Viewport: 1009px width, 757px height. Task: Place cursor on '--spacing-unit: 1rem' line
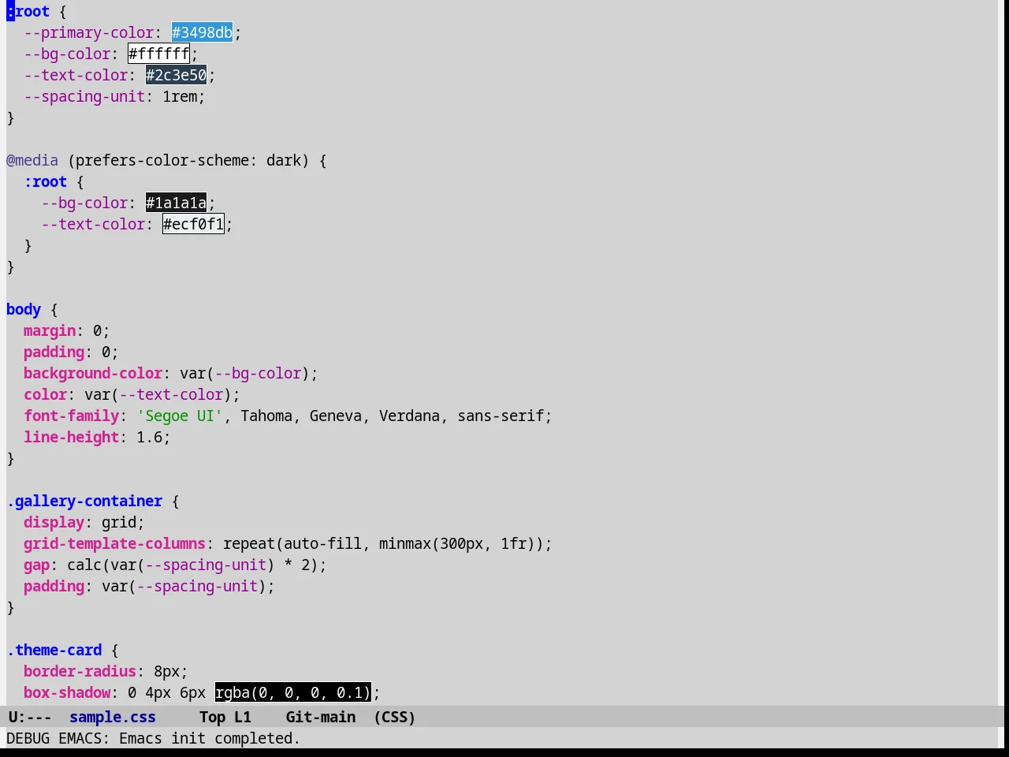tap(114, 96)
